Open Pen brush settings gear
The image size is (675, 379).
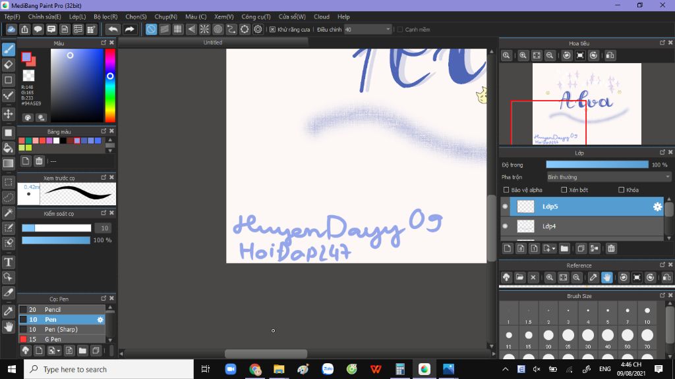[x=100, y=320]
